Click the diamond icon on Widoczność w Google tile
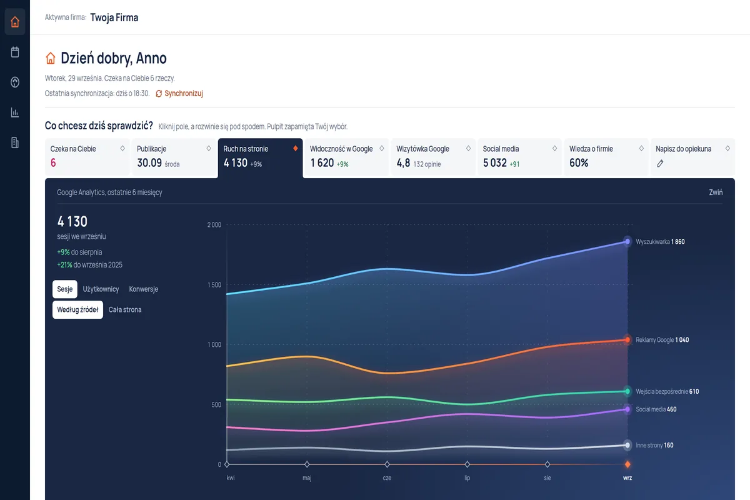Screen dimensions: 750x500 (x=382, y=149)
